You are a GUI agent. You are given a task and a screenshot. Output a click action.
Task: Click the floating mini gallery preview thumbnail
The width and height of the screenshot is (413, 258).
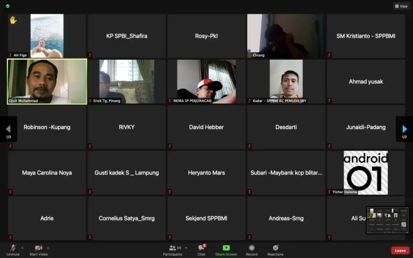coord(387,220)
